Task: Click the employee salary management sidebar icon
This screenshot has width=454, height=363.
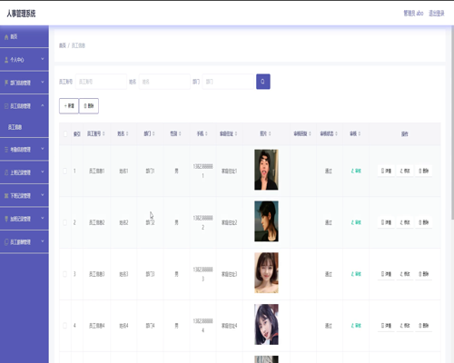Action: (x=6, y=242)
